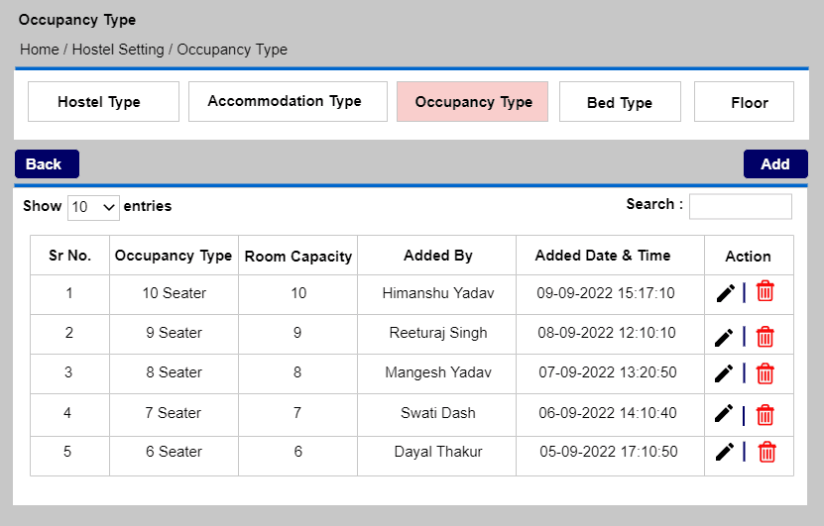Open the Hostel Setting breadcrumb link

click(118, 50)
